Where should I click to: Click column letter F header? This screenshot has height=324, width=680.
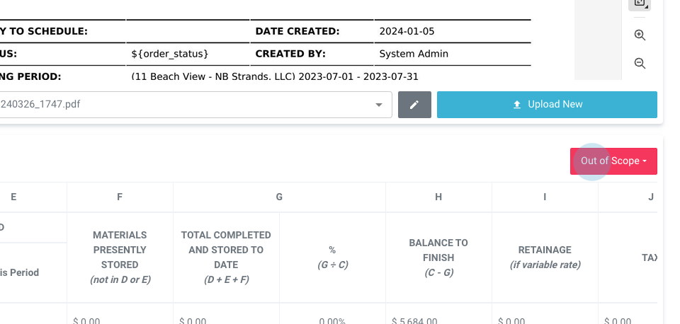(120, 197)
